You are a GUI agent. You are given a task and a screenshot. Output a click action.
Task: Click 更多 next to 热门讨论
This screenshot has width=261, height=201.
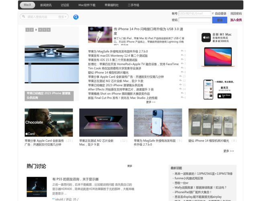130,166
